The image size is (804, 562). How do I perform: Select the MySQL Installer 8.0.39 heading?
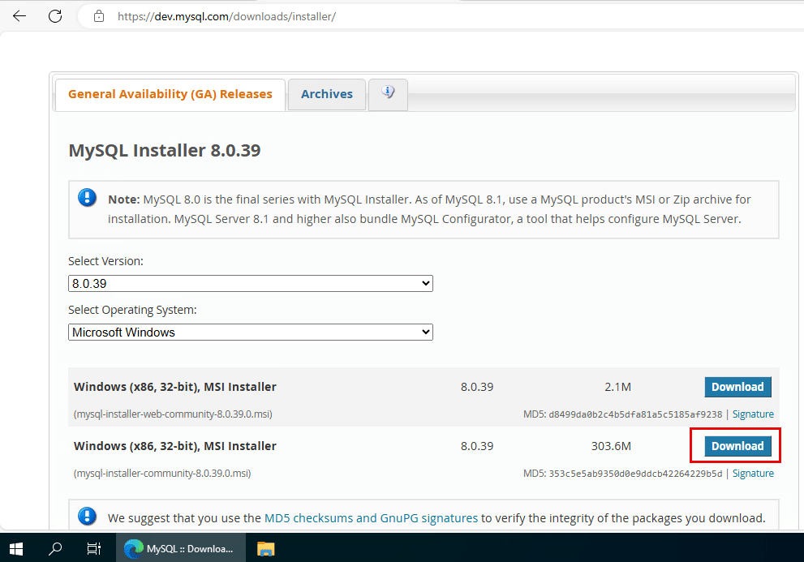tap(165, 151)
